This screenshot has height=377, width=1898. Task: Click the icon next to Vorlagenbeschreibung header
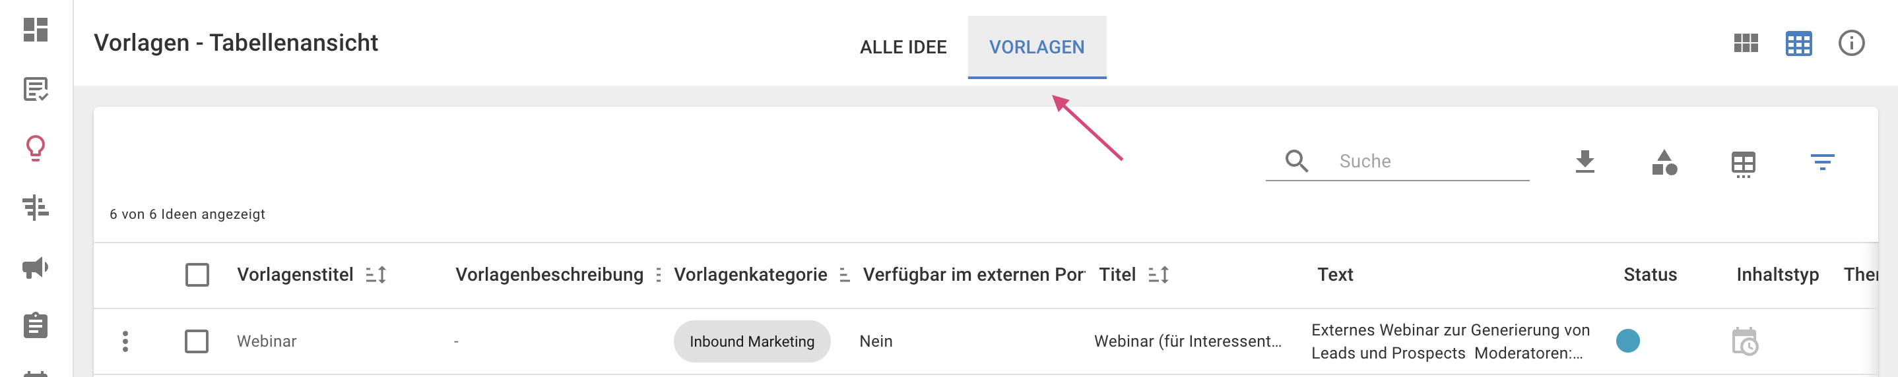(658, 275)
